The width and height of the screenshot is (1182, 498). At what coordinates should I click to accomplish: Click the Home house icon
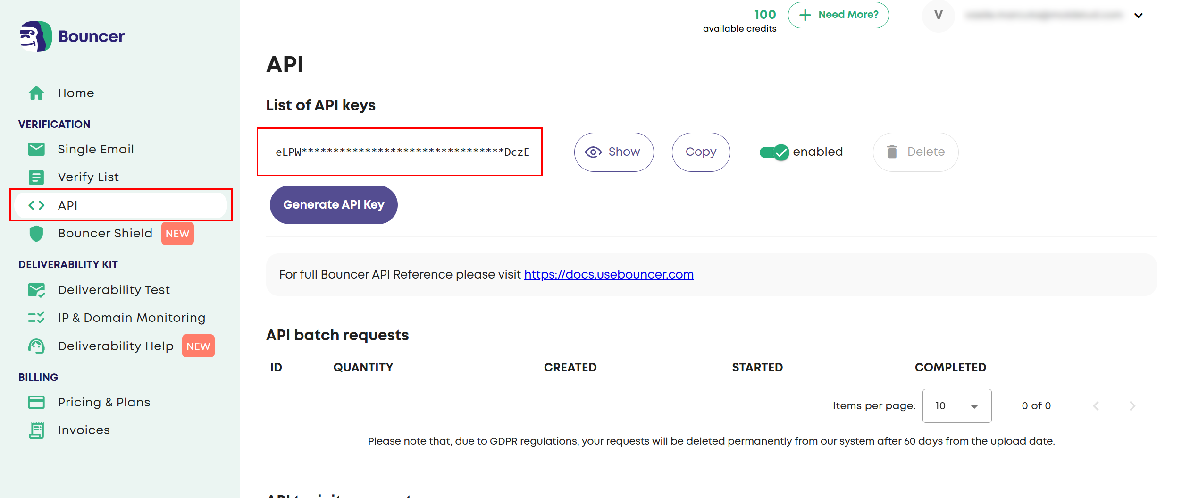point(36,93)
